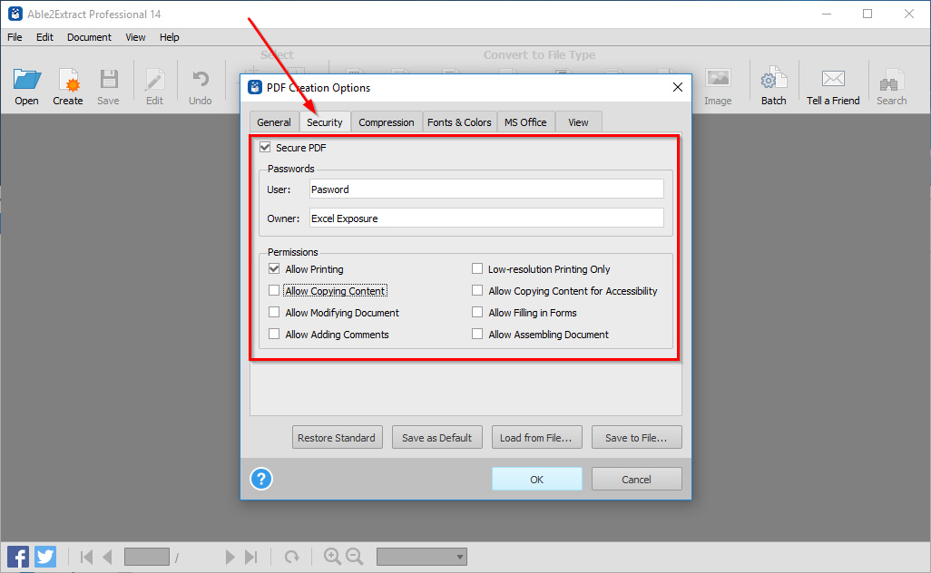Click the Image conversion toolbar icon
Viewport: 931px width, 573px height.
[718, 79]
